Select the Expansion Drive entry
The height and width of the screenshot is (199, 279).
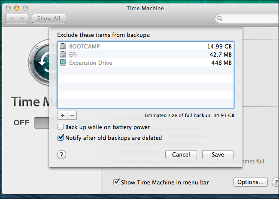coord(146,63)
